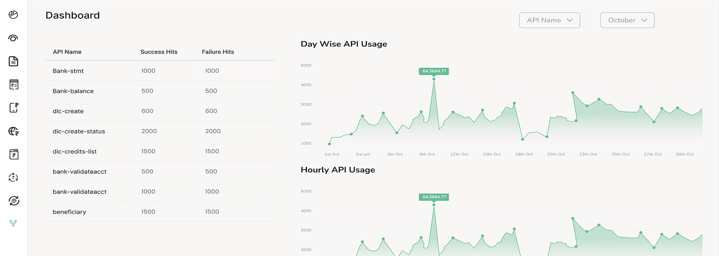Click the API Name table column header
This screenshot has height=256, width=719.
pyautogui.click(x=67, y=52)
